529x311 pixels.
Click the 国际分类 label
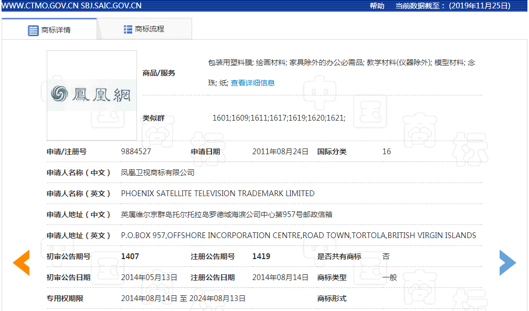(x=332, y=152)
